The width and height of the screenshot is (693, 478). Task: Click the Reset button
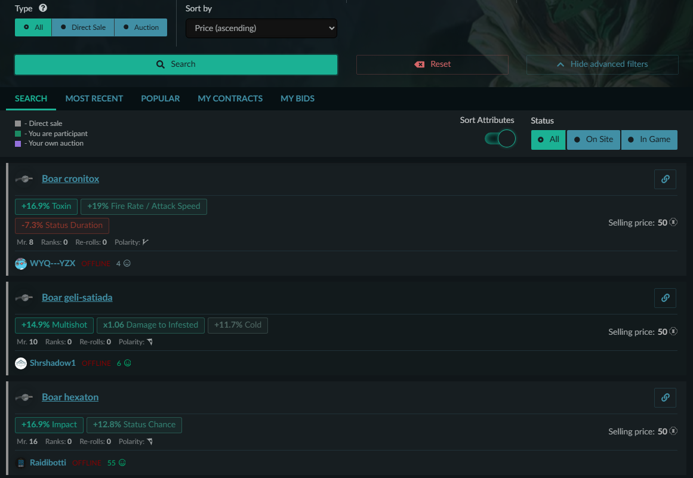pos(432,64)
